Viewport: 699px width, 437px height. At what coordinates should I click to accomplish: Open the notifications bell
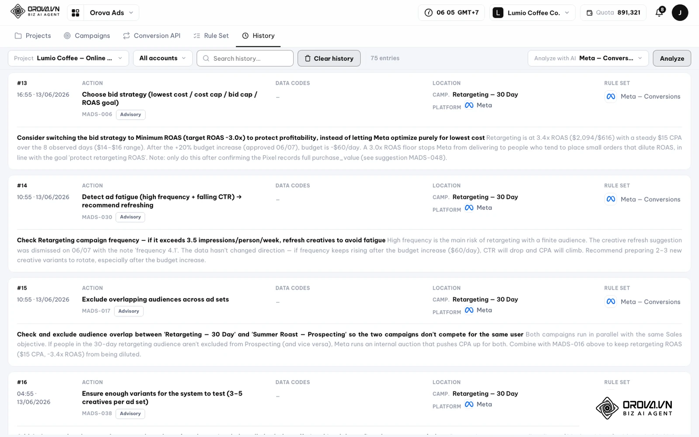660,13
